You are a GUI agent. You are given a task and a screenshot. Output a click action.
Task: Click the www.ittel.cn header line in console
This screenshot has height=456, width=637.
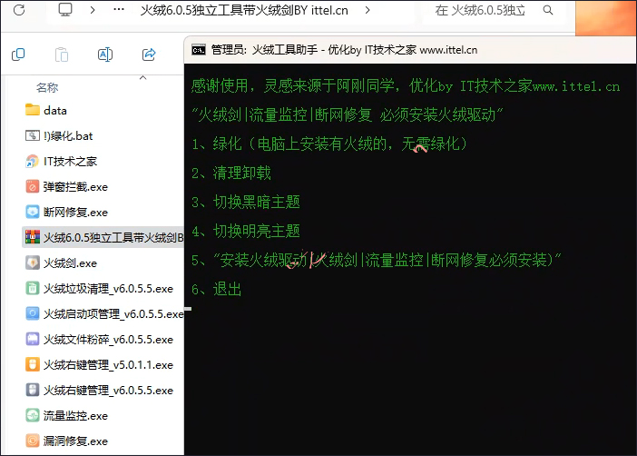pos(406,85)
